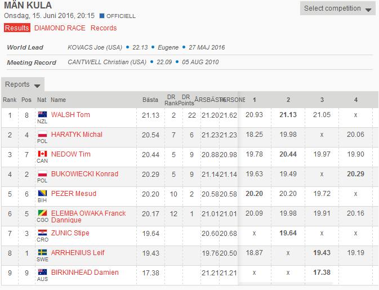Viewport: 379px width, 290px height.
Task: Click the blue OFFICIELL status square
Action: pos(101,16)
